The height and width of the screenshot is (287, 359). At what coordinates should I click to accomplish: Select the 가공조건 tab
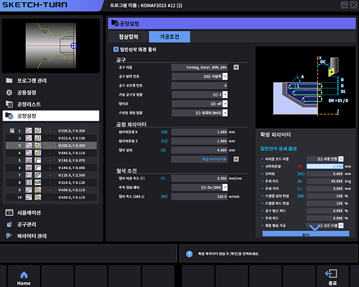tap(170, 37)
